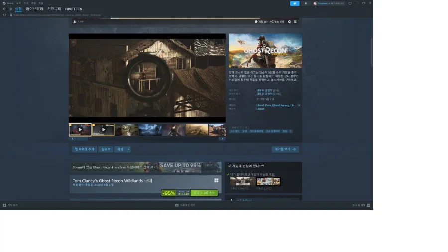The height and width of the screenshot is (252, 448).
Task: Click the first popular tag chip
Action: point(235,131)
